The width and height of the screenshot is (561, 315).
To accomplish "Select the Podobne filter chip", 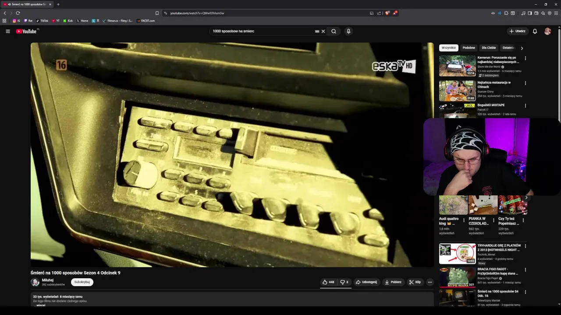I will point(469,48).
